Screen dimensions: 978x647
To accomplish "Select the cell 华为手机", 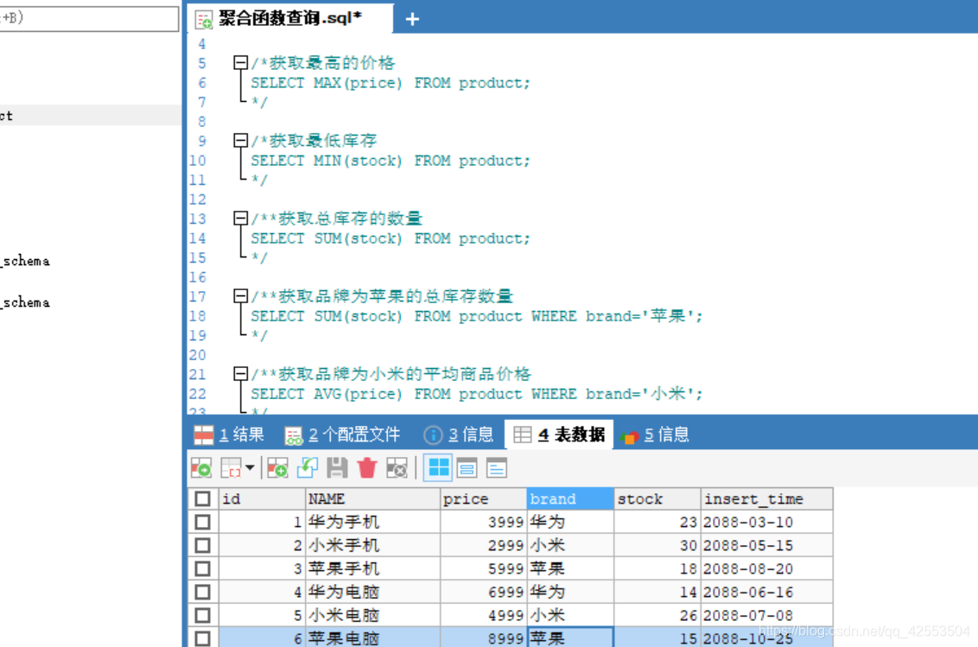I will (372, 522).
